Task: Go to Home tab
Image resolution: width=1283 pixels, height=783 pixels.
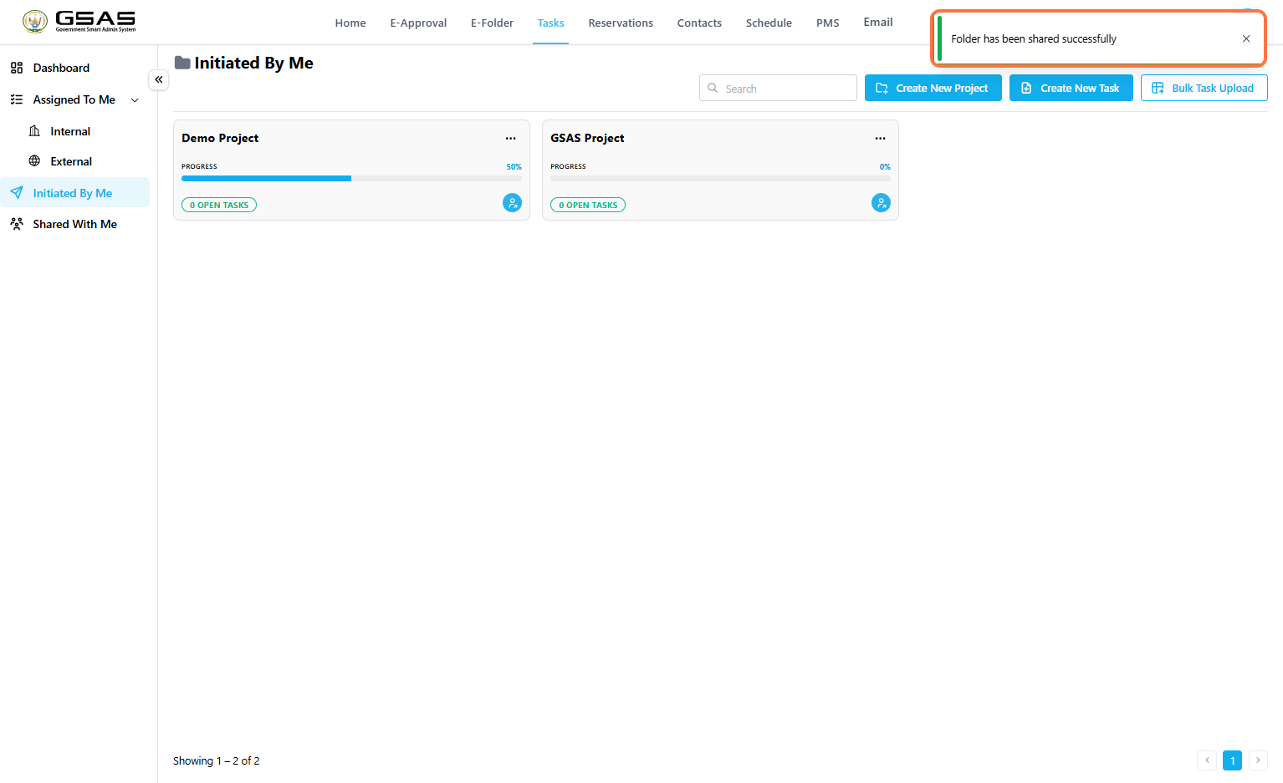Action: tap(350, 23)
